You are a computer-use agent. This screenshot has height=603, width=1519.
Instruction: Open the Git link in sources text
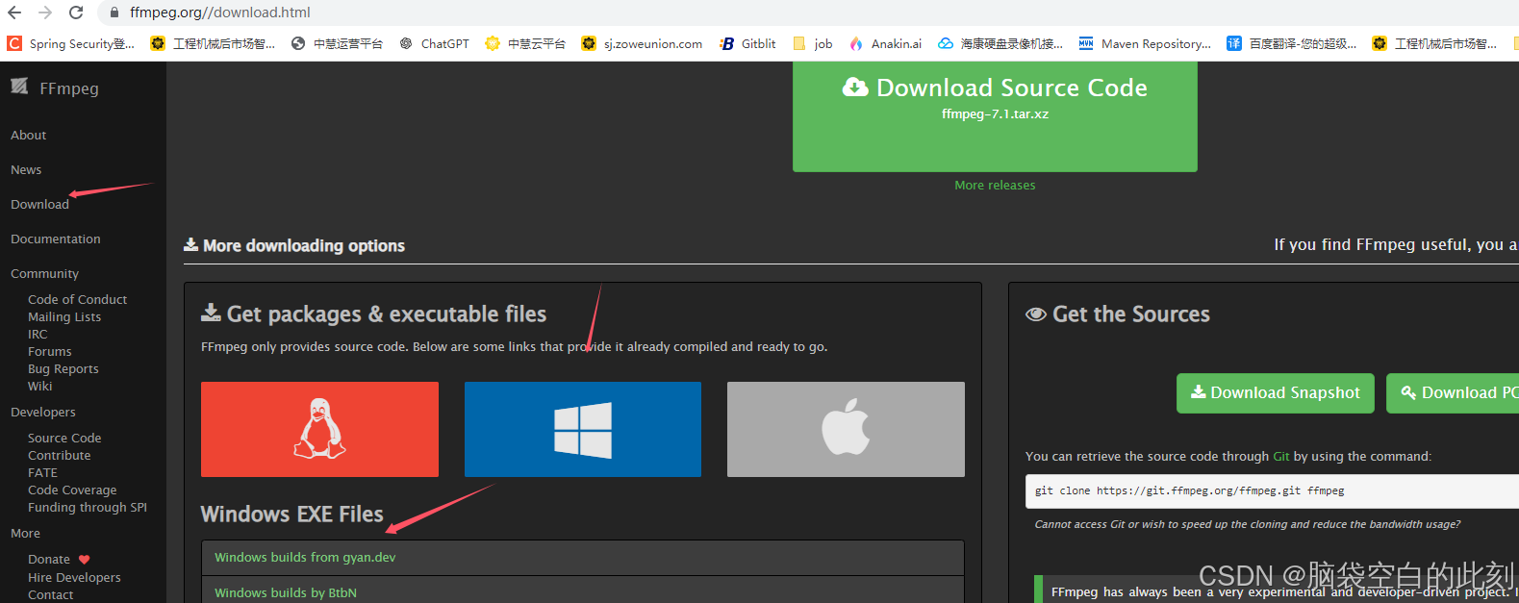[x=1281, y=457]
